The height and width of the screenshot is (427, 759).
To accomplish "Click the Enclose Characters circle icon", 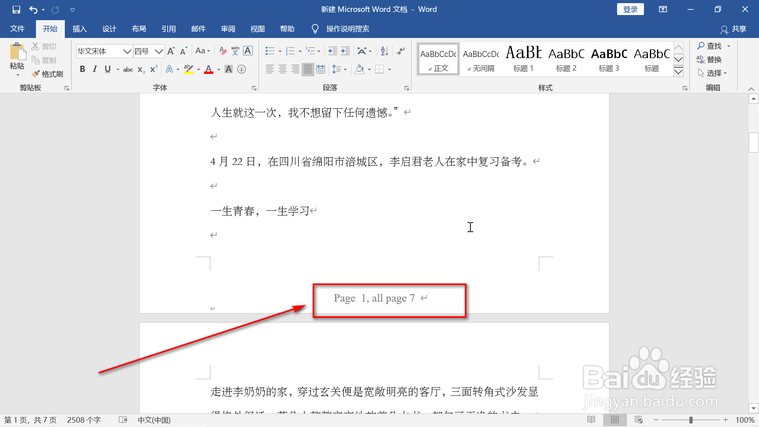I will click(x=242, y=69).
